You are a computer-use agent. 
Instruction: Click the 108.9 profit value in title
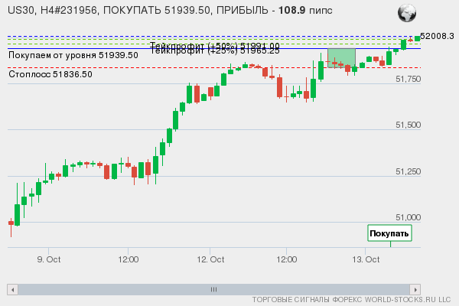click(291, 10)
